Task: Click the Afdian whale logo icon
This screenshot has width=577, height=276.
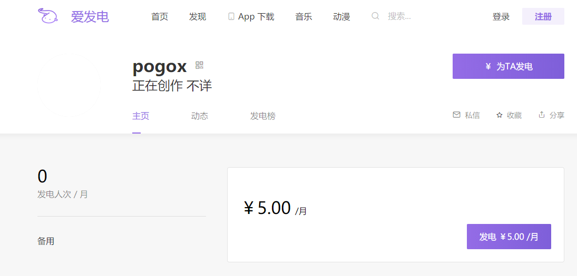Action: click(48, 16)
